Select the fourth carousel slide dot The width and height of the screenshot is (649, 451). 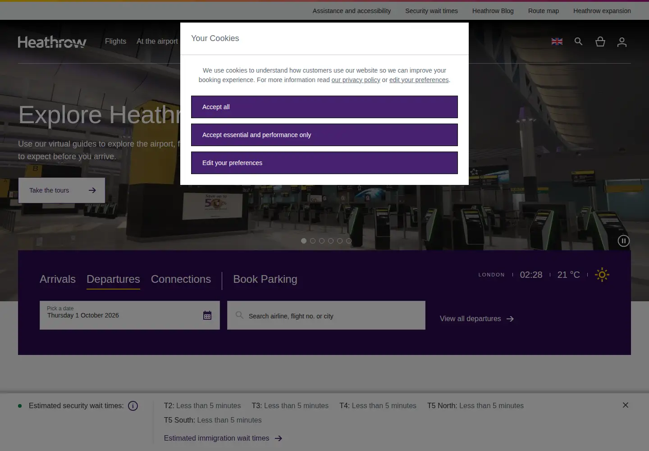(331, 241)
